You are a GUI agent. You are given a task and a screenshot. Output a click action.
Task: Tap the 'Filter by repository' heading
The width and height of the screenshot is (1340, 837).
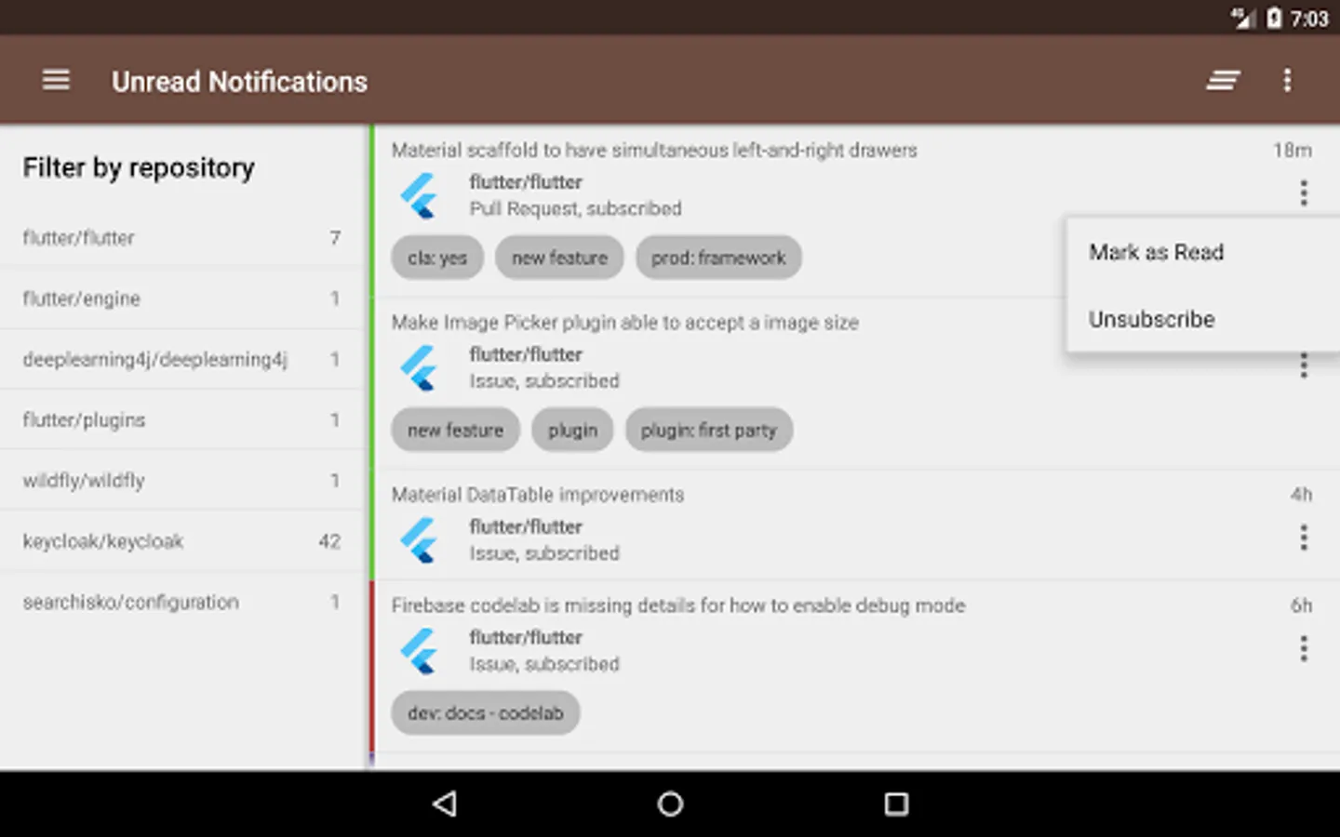point(139,167)
